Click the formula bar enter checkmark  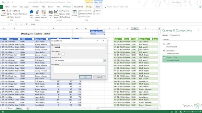coord(21,24)
